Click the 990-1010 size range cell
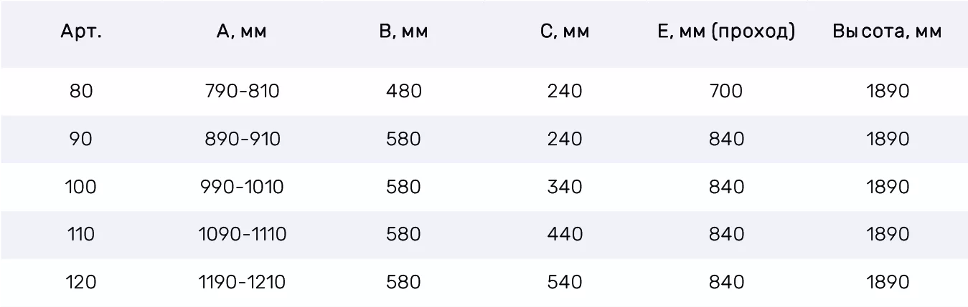This screenshot has height=307, width=968. [242, 187]
